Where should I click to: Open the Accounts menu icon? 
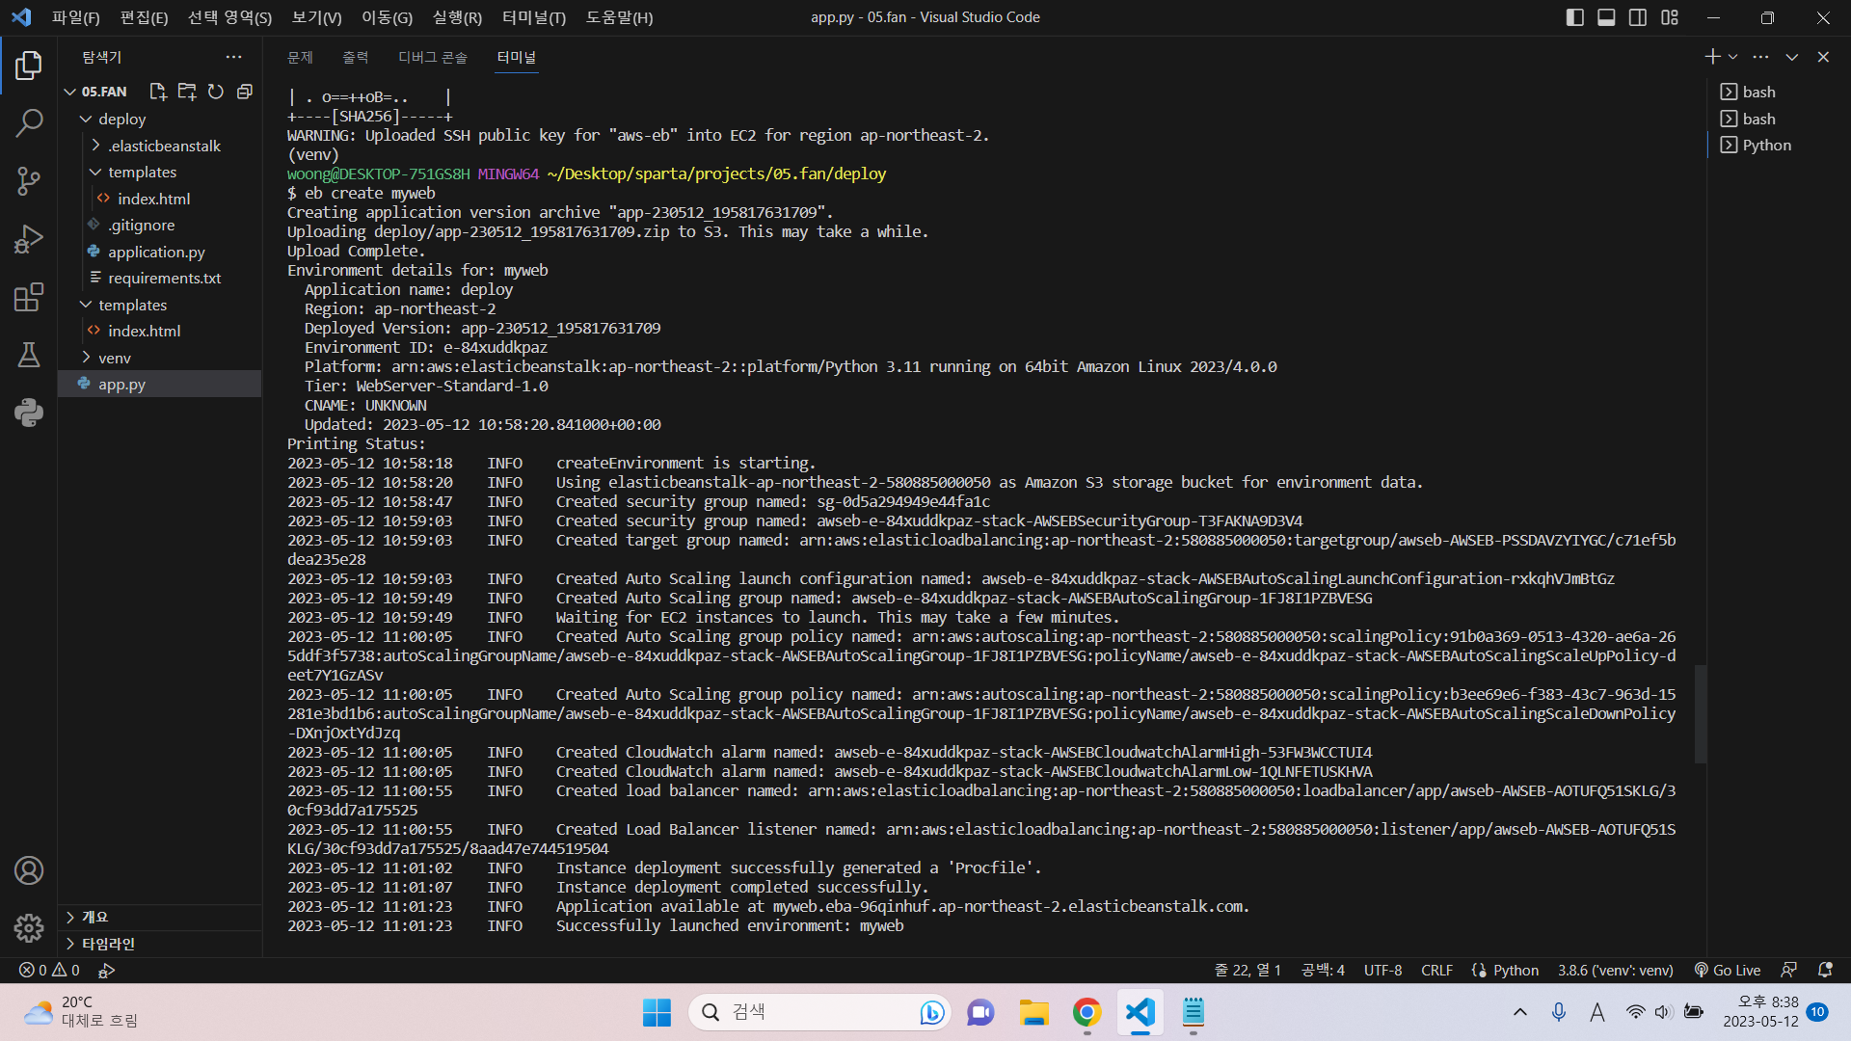click(29, 870)
